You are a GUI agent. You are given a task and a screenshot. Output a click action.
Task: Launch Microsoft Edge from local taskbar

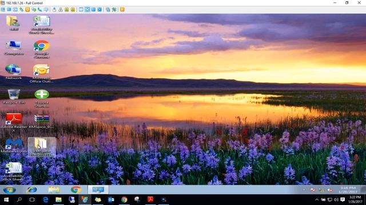[x=46, y=200]
